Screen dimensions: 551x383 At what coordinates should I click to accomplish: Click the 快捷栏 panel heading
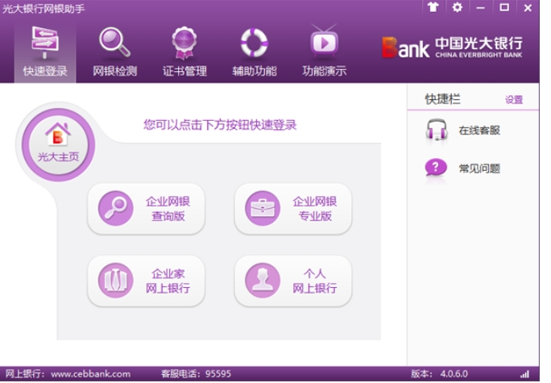[x=442, y=99]
